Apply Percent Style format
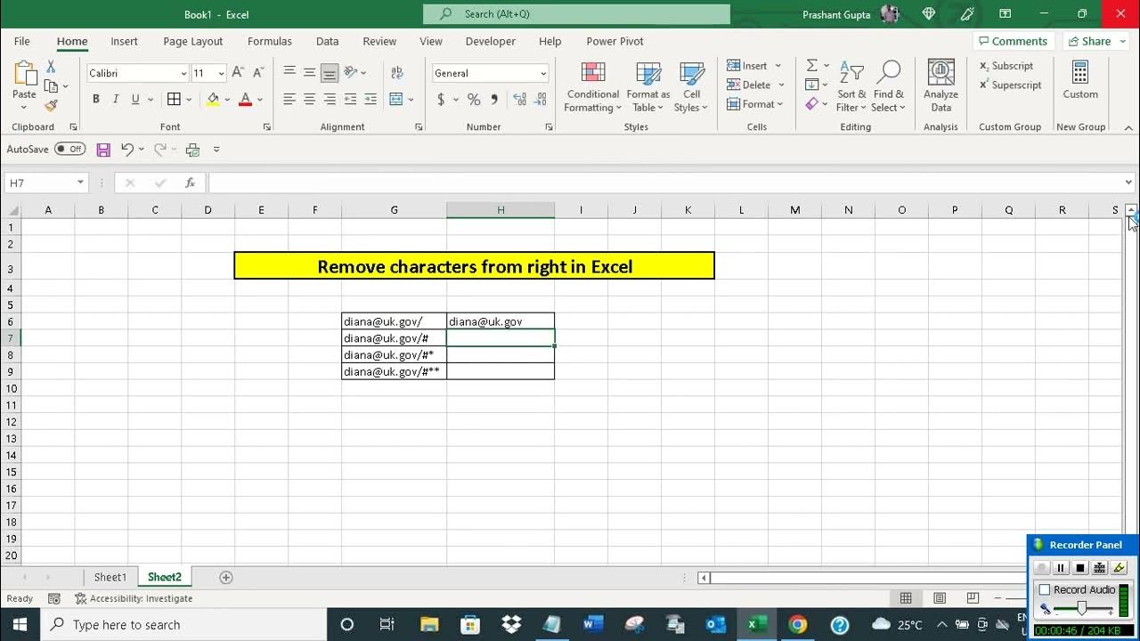This screenshot has height=641, width=1140. (x=474, y=100)
